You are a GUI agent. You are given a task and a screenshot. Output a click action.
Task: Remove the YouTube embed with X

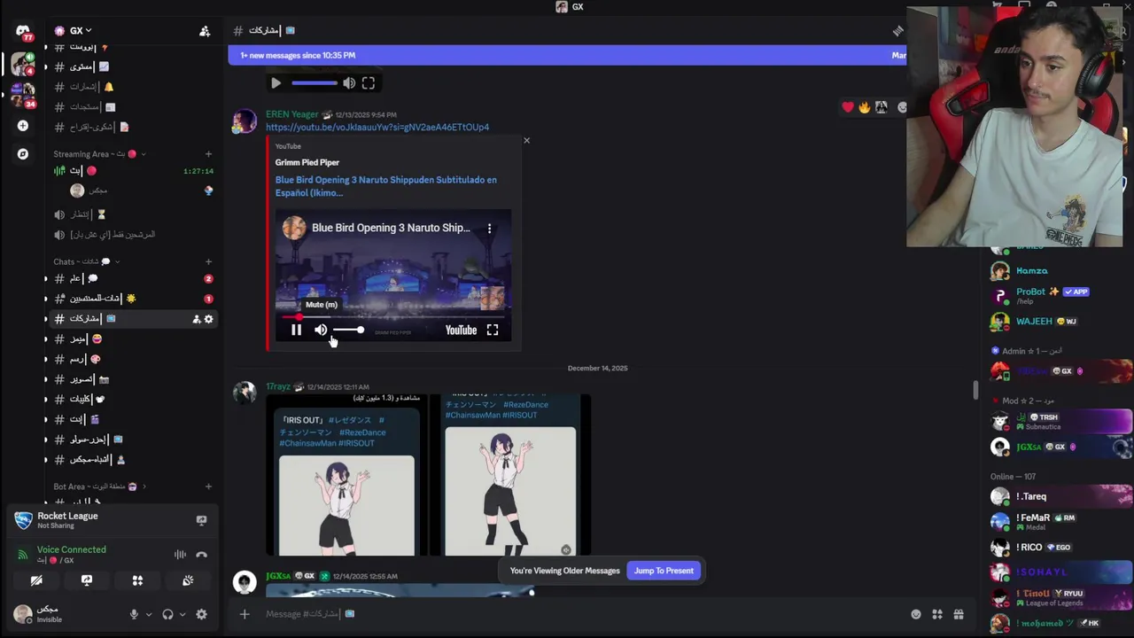point(526,140)
